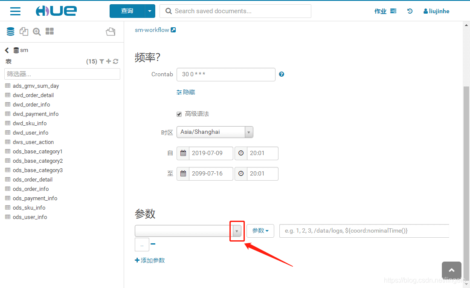Go back with the arrow beside sm
The width and height of the screenshot is (470, 288).
coord(7,50)
